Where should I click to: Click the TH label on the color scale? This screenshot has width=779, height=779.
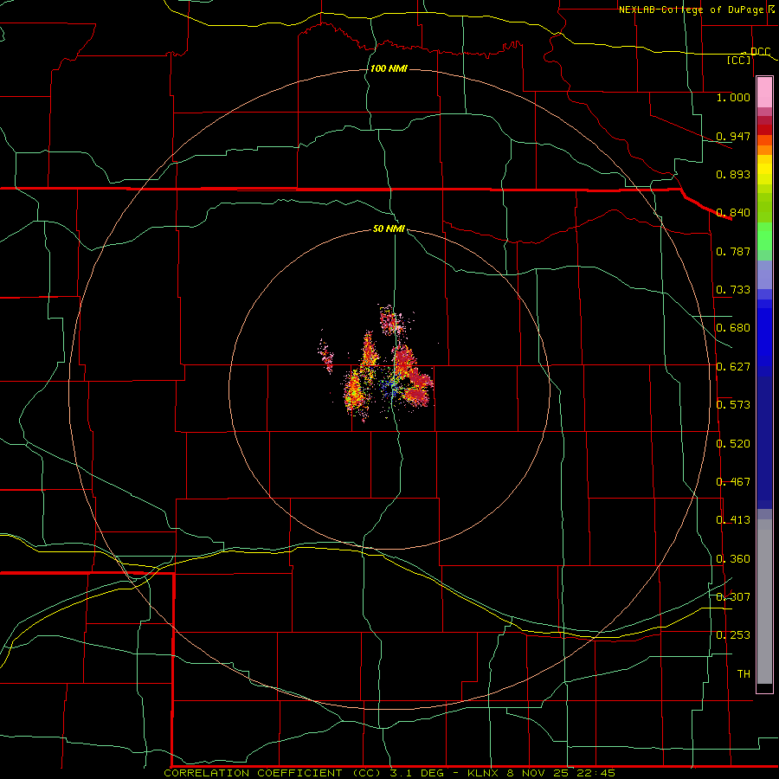click(744, 674)
